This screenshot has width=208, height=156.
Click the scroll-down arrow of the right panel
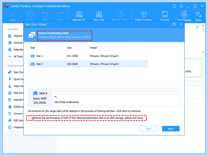[203, 52]
